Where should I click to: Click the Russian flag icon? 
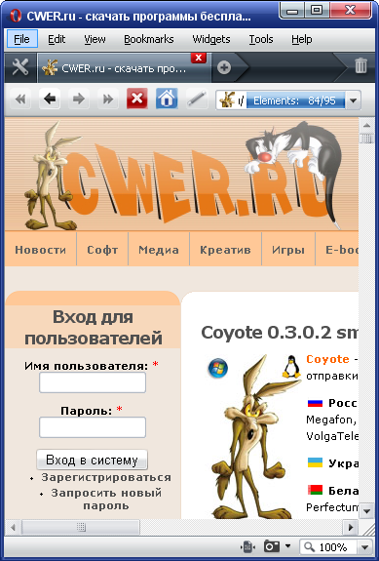pos(315,403)
